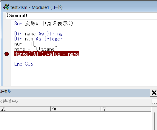Image resolution: width=157 pixels, height=130 pixels.
Task: Open the call stack ellipsis button
Action: pyautogui.click(x=154, y=101)
